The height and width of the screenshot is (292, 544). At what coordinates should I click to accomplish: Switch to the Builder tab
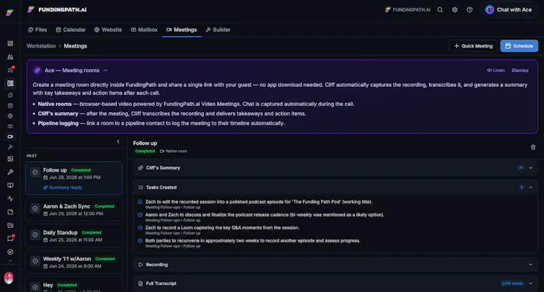[x=218, y=30]
